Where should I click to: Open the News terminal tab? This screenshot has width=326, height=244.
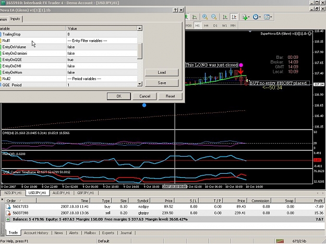58,233
